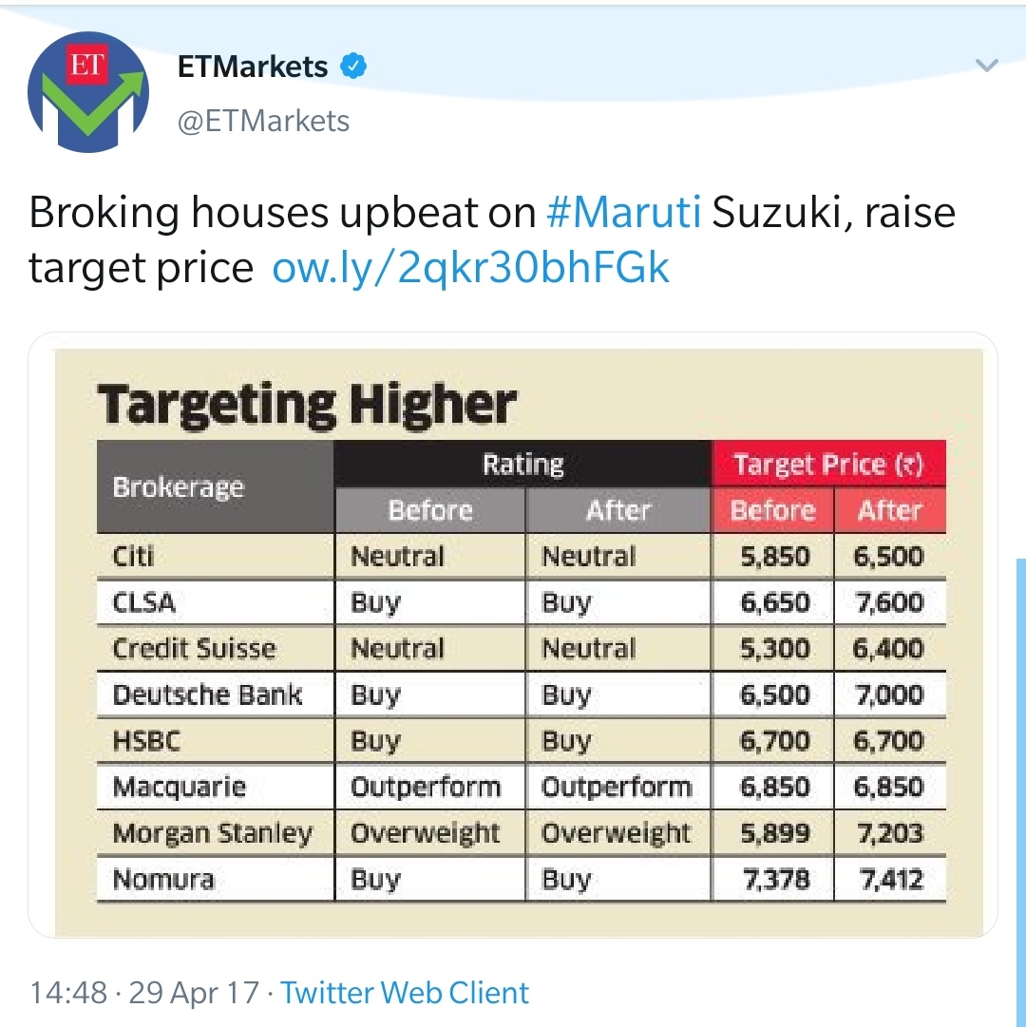Click the Brokerage column header
The width and height of the screenshot is (1026, 1027).
[x=179, y=487]
